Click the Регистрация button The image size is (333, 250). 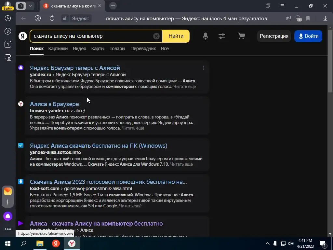pyautogui.click(x=274, y=36)
